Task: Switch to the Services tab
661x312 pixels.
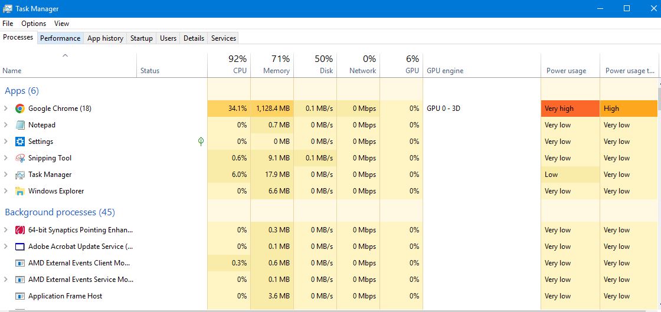Action: coord(224,38)
